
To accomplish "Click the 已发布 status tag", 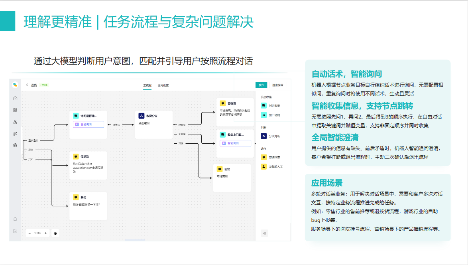I will [x=44, y=85].
